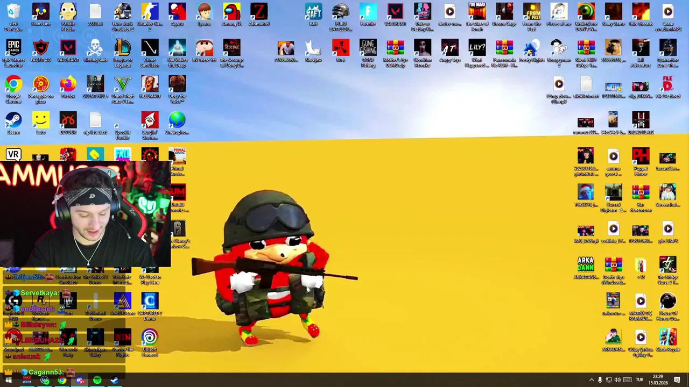
Task: Show hidden system tray icons
Action: (x=591, y=380)
